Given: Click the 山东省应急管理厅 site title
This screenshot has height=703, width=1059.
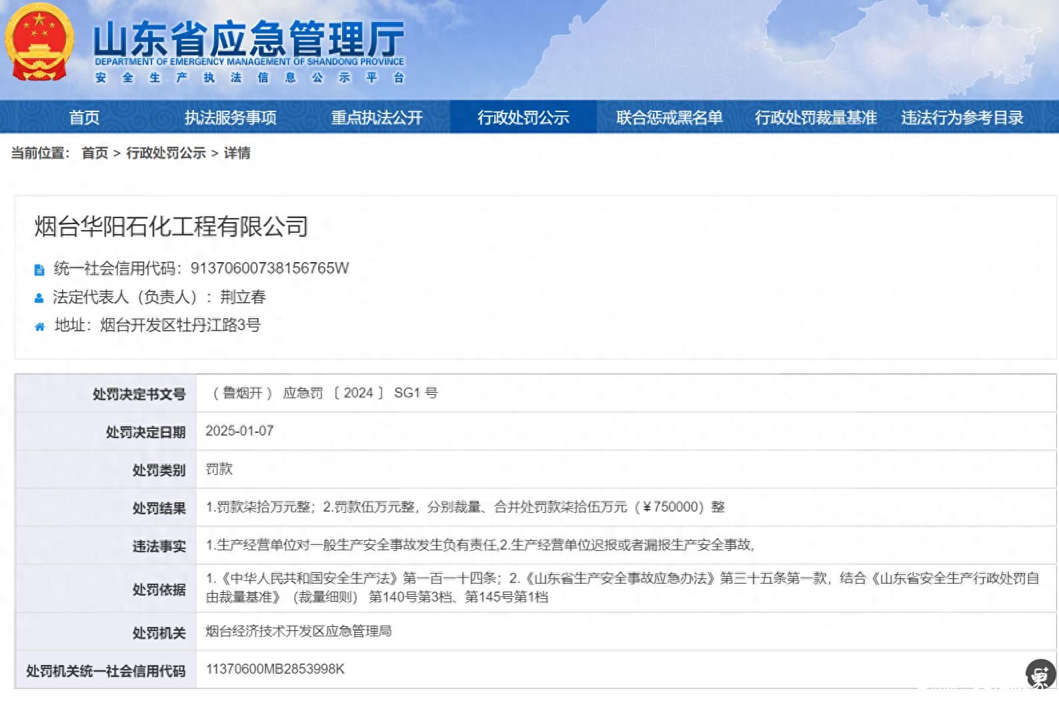Looking at the screenshot, I should 249,39.
